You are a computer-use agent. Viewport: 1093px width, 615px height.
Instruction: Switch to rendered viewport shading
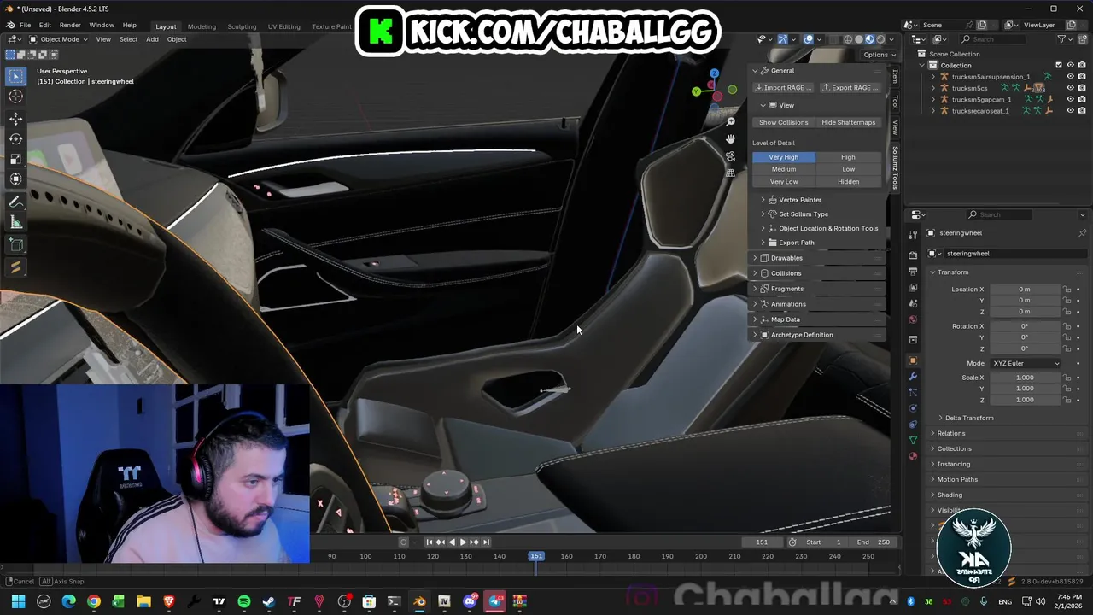point(880,39)
